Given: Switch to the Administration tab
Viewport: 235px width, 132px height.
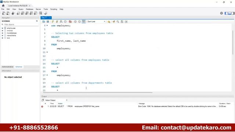Looking at the screenshot, I should point(7,67).
